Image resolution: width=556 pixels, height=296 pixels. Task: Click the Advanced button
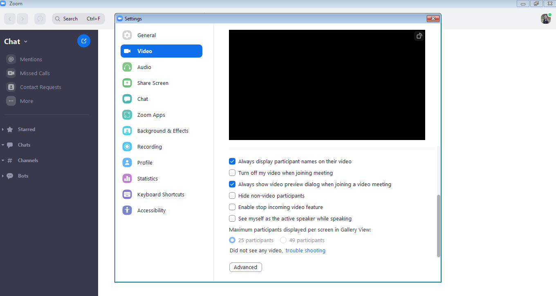(x=245, y=267)
